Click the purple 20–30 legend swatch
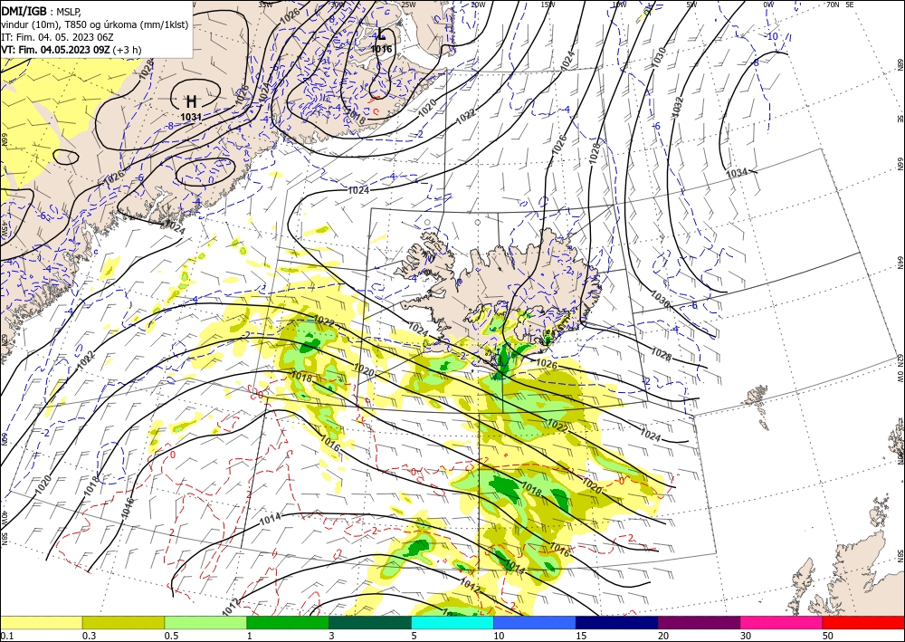The height and width of the screenshot is (642, 905). 699,622
